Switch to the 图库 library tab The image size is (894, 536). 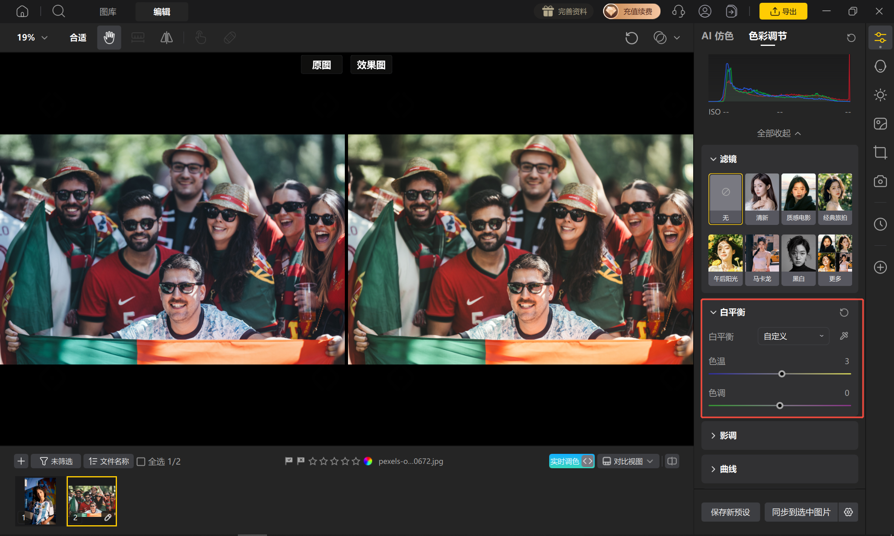pyautogui.click(x=108, y=12)
